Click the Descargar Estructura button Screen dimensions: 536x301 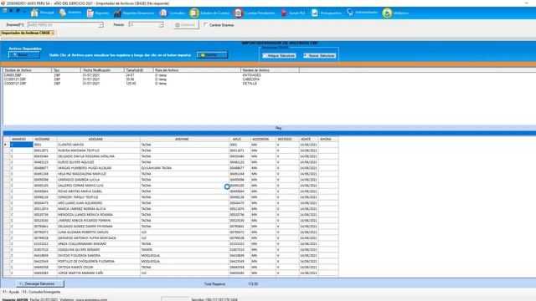click(39, 283)
